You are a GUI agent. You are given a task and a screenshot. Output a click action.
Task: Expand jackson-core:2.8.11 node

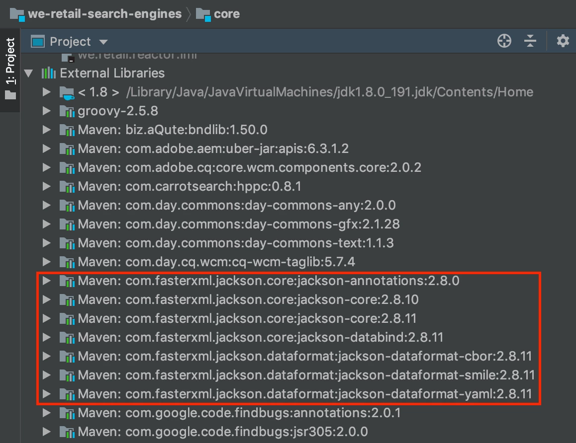point(46,318)
